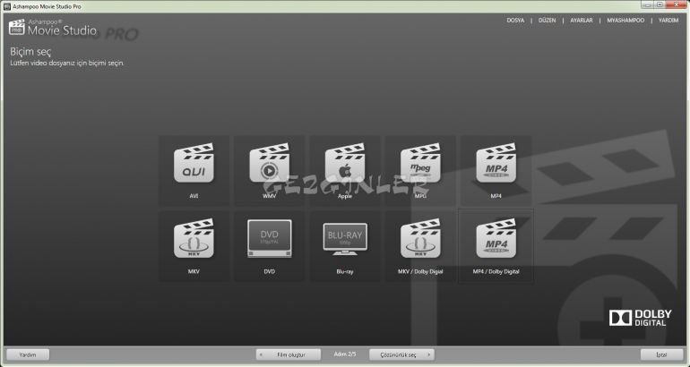Choose the MP4 / Dolby Digital icon
690x367 pixels.
496,239
